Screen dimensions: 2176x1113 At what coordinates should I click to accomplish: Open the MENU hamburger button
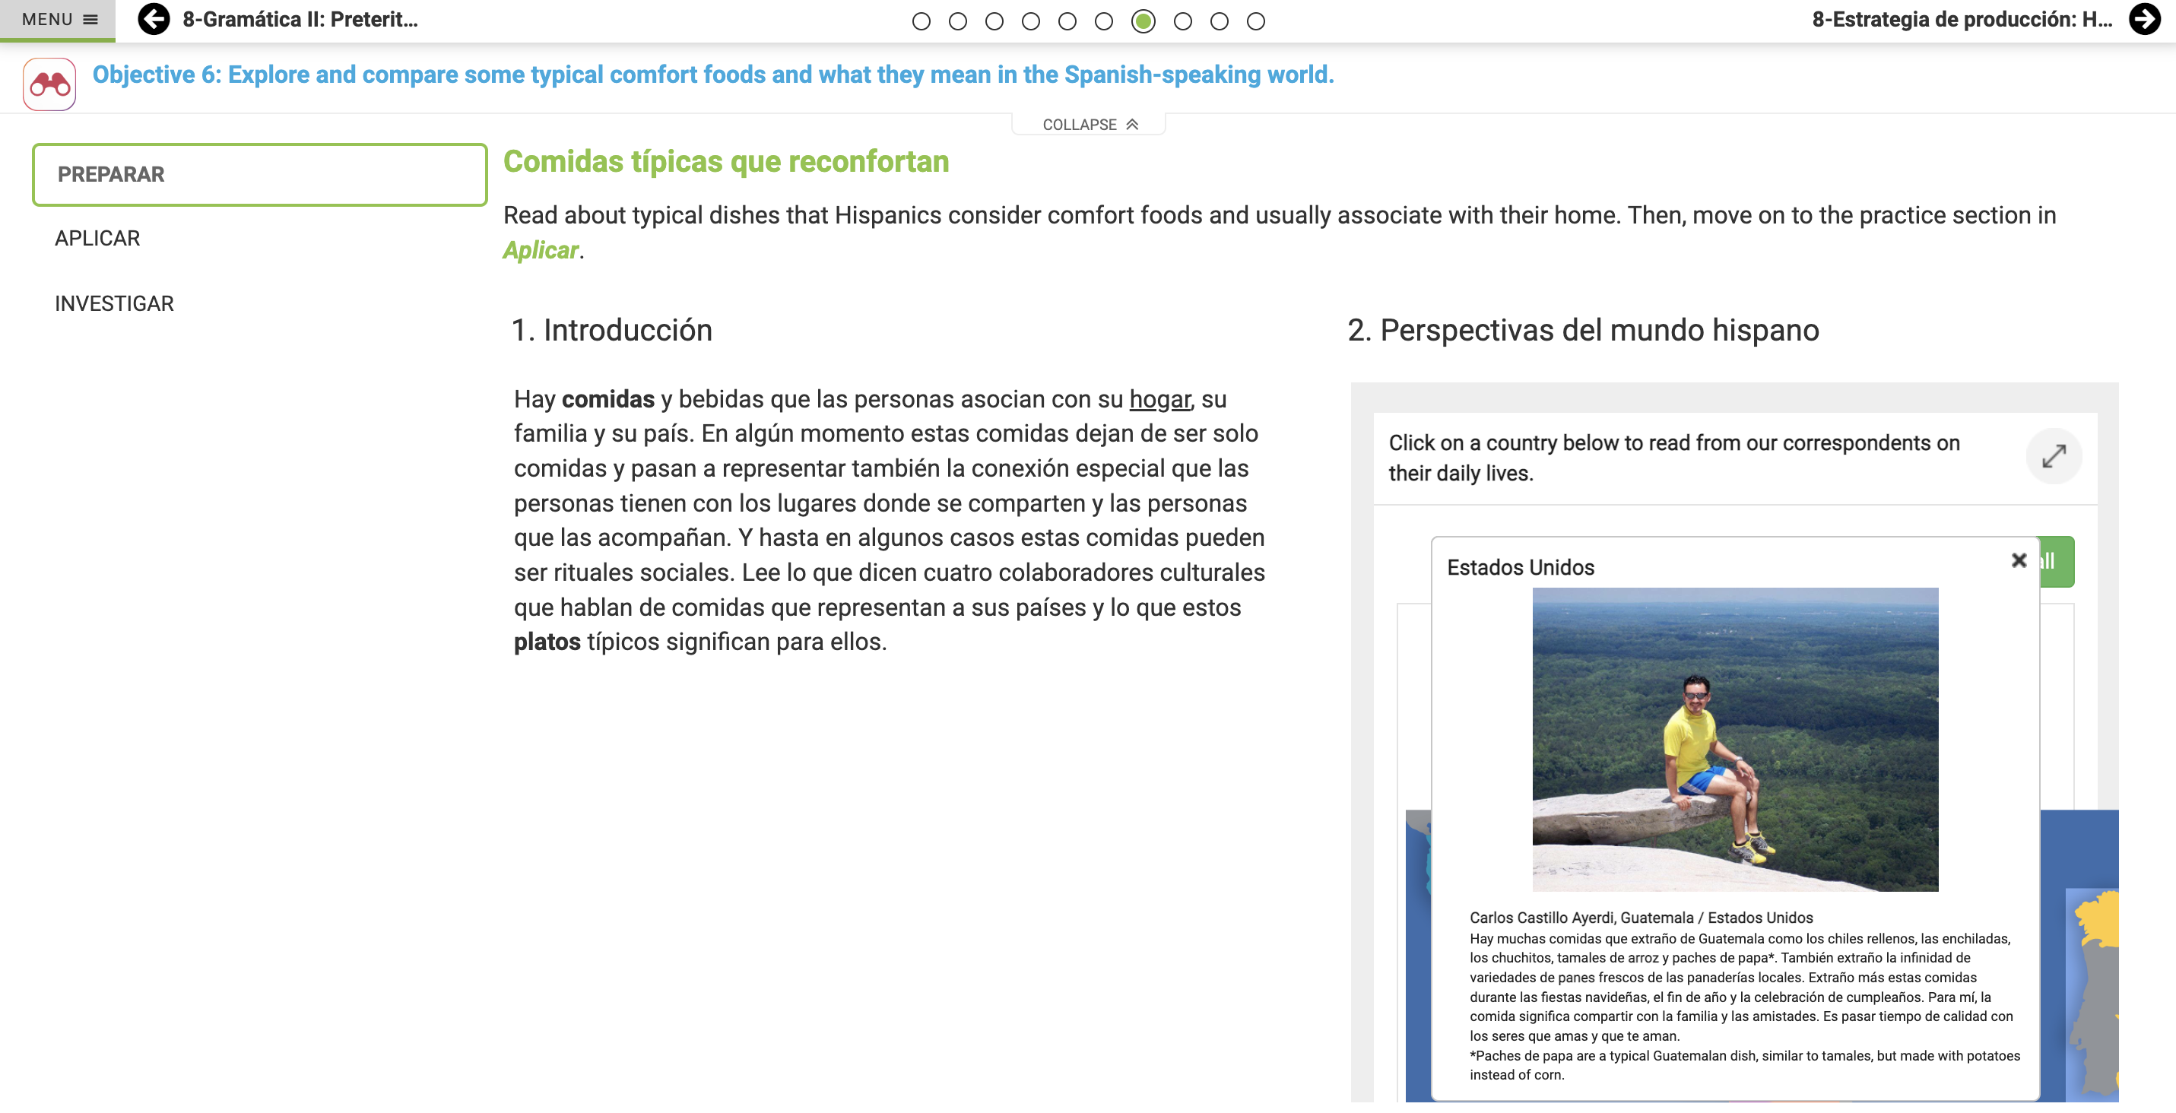click(59, 20)
